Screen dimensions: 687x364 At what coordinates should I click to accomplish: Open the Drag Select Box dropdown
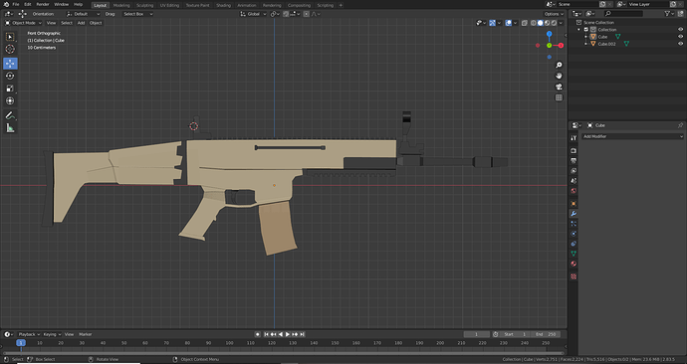(137, 14)
